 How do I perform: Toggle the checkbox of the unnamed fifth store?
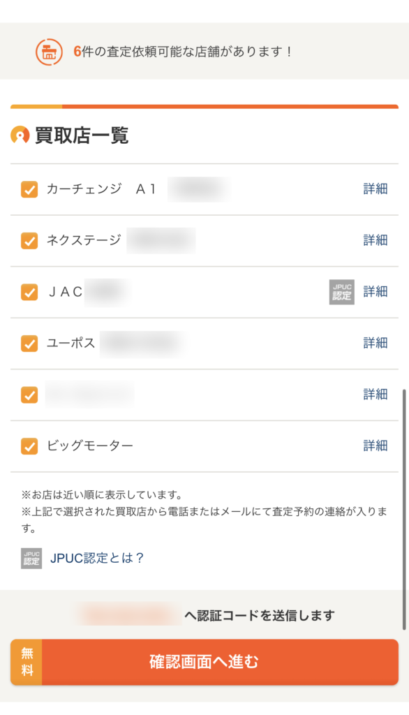pos(29,395)
